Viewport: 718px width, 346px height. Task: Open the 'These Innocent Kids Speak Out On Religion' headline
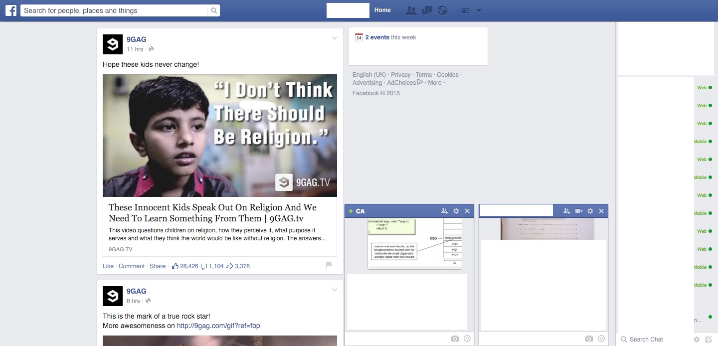[212, 213]
